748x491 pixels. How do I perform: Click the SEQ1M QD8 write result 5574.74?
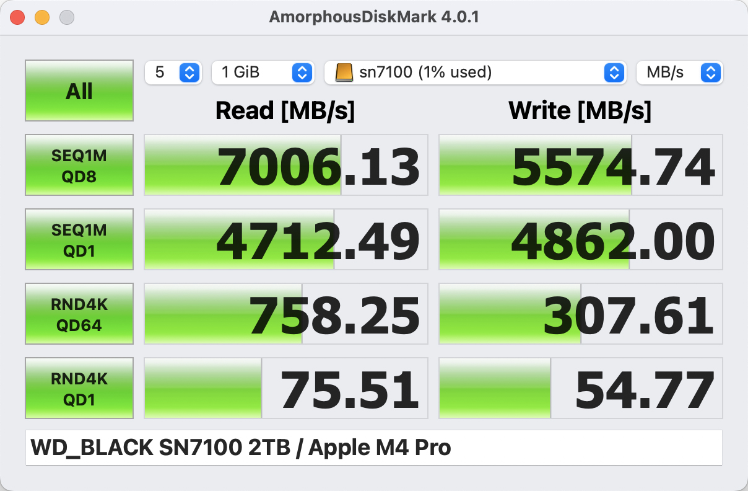click(580, 166)
